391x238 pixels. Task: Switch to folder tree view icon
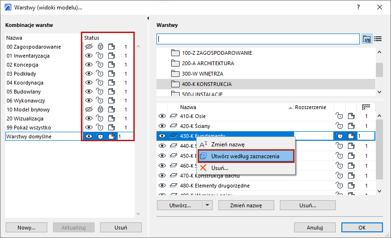pyautogui.click(x=367, y=39)
